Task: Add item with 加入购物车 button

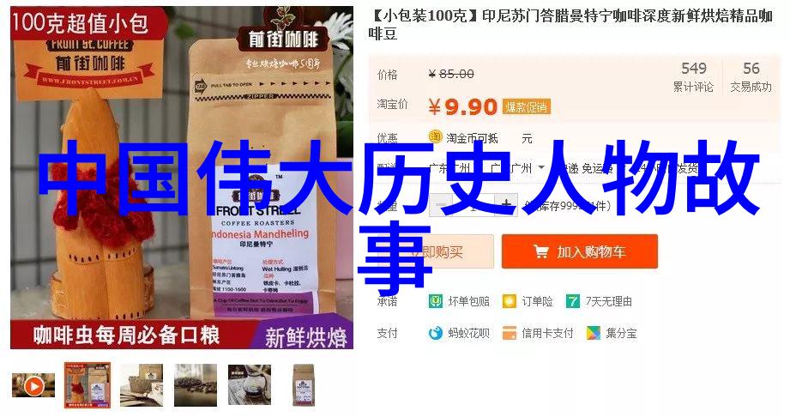Action: click(579, 251)
